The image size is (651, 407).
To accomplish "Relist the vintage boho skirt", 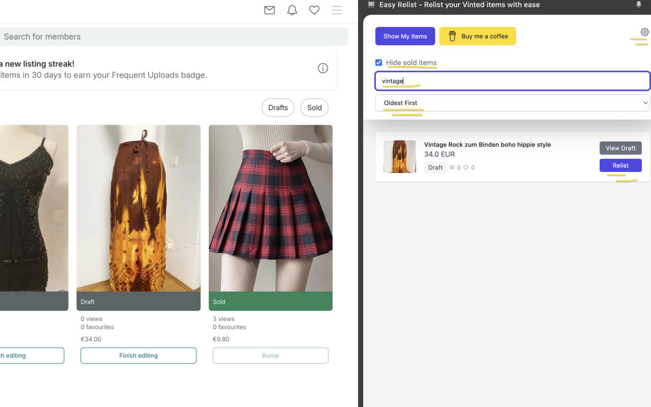I will click(x=620, y=165).
